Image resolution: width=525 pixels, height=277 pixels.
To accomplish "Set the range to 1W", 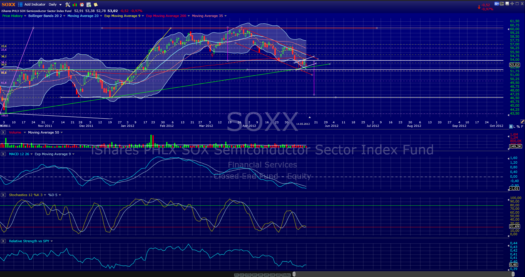I will click(x=273, y=275).
